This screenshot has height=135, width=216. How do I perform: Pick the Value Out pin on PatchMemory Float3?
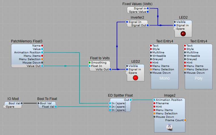coord(42,66)
